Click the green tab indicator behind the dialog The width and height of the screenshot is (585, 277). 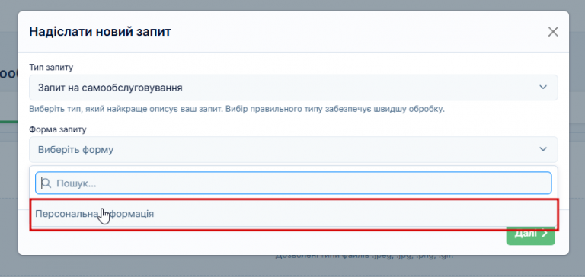click(x=9, y=122)
